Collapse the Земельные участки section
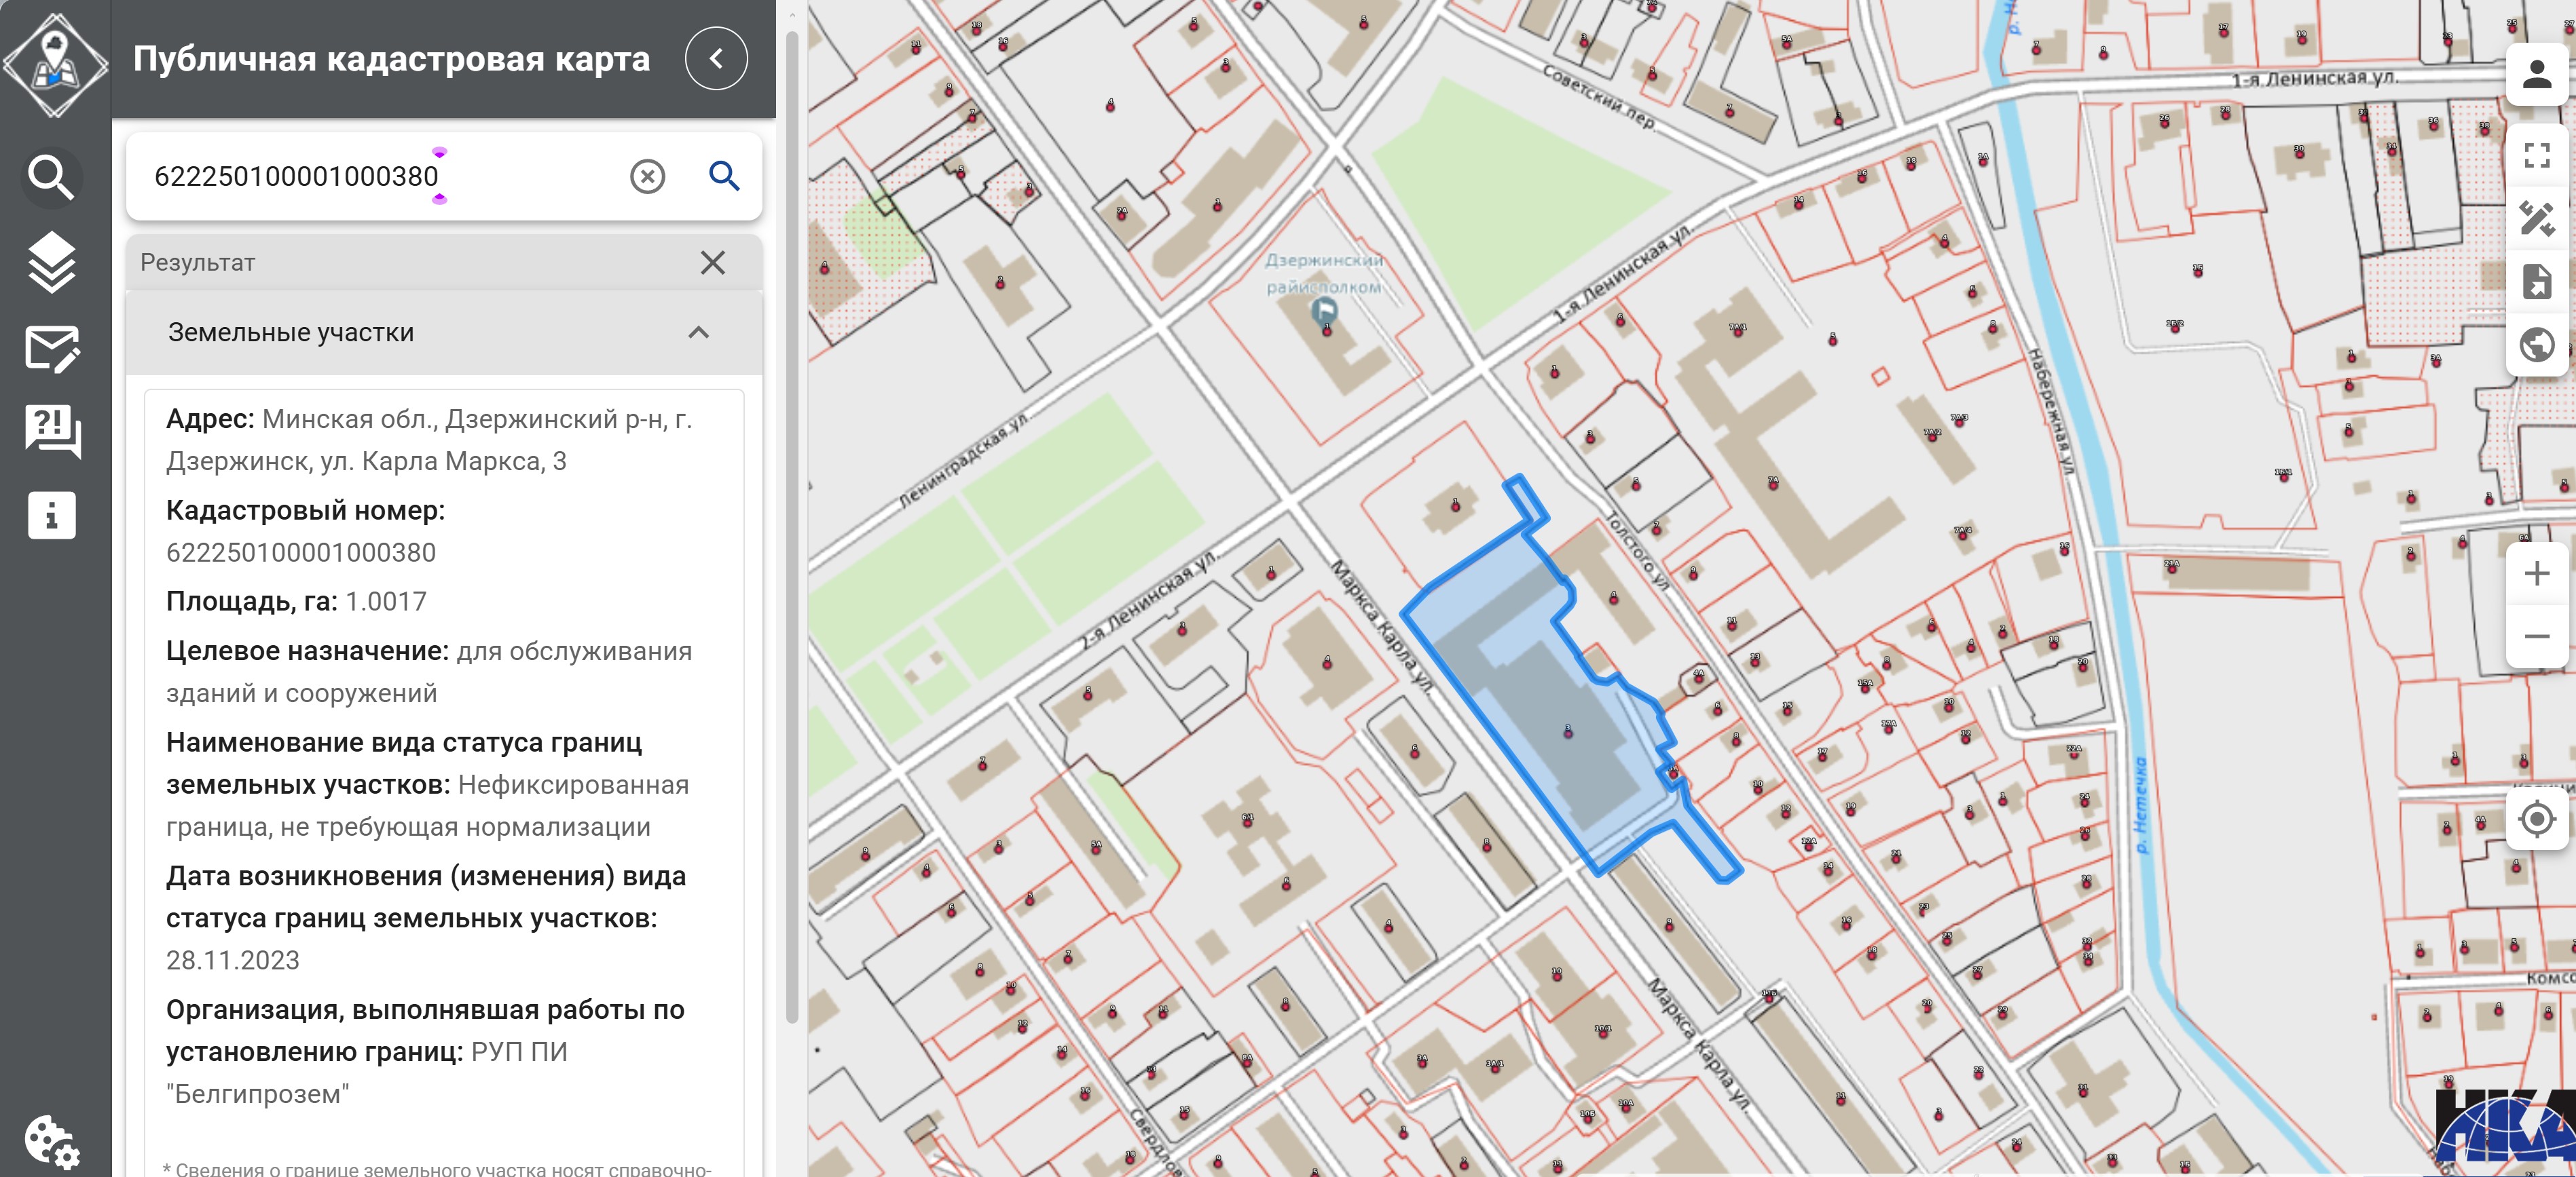Screen dimensions: 2576x1177 (x=698, y=332)
